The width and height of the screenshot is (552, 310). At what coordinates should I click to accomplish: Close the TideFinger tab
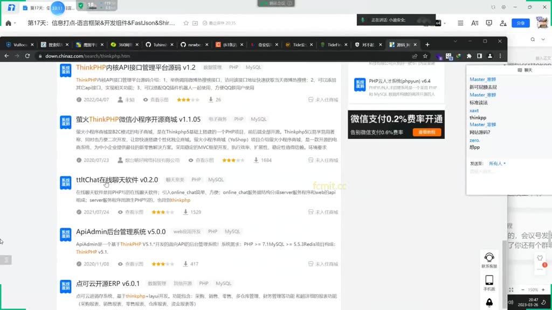(346, 45)
